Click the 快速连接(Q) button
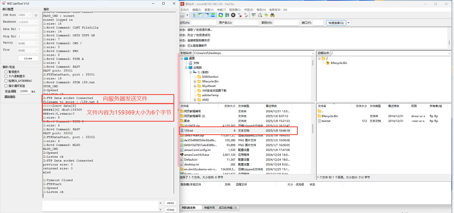The height and width of the screenshot is (213, 454). pos(336,23)
